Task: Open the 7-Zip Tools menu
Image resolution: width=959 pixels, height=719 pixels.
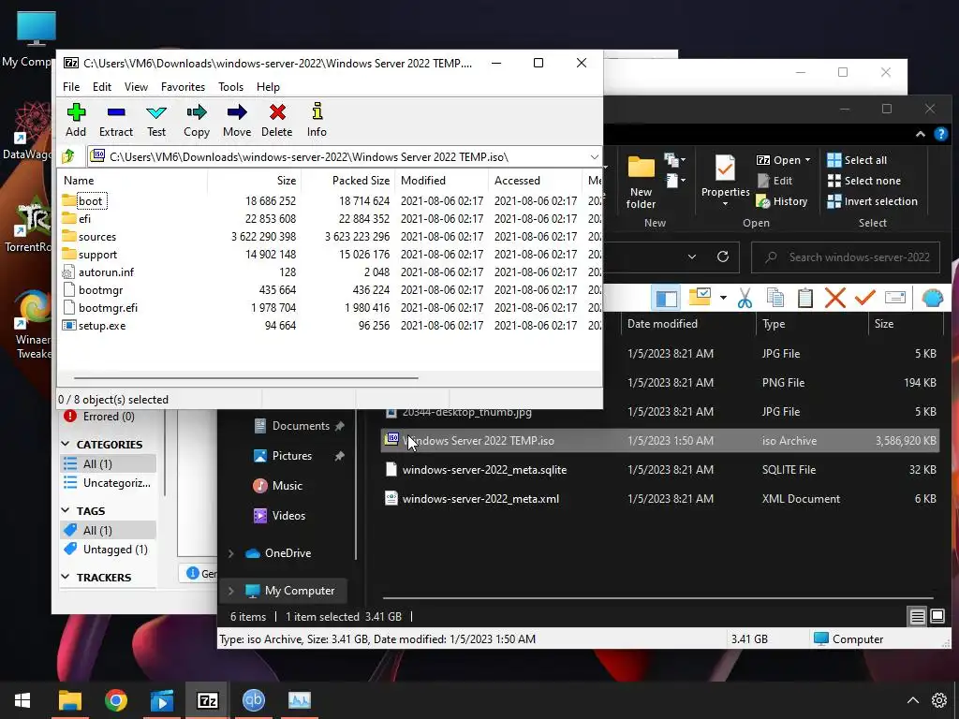Action: point(230,87)
